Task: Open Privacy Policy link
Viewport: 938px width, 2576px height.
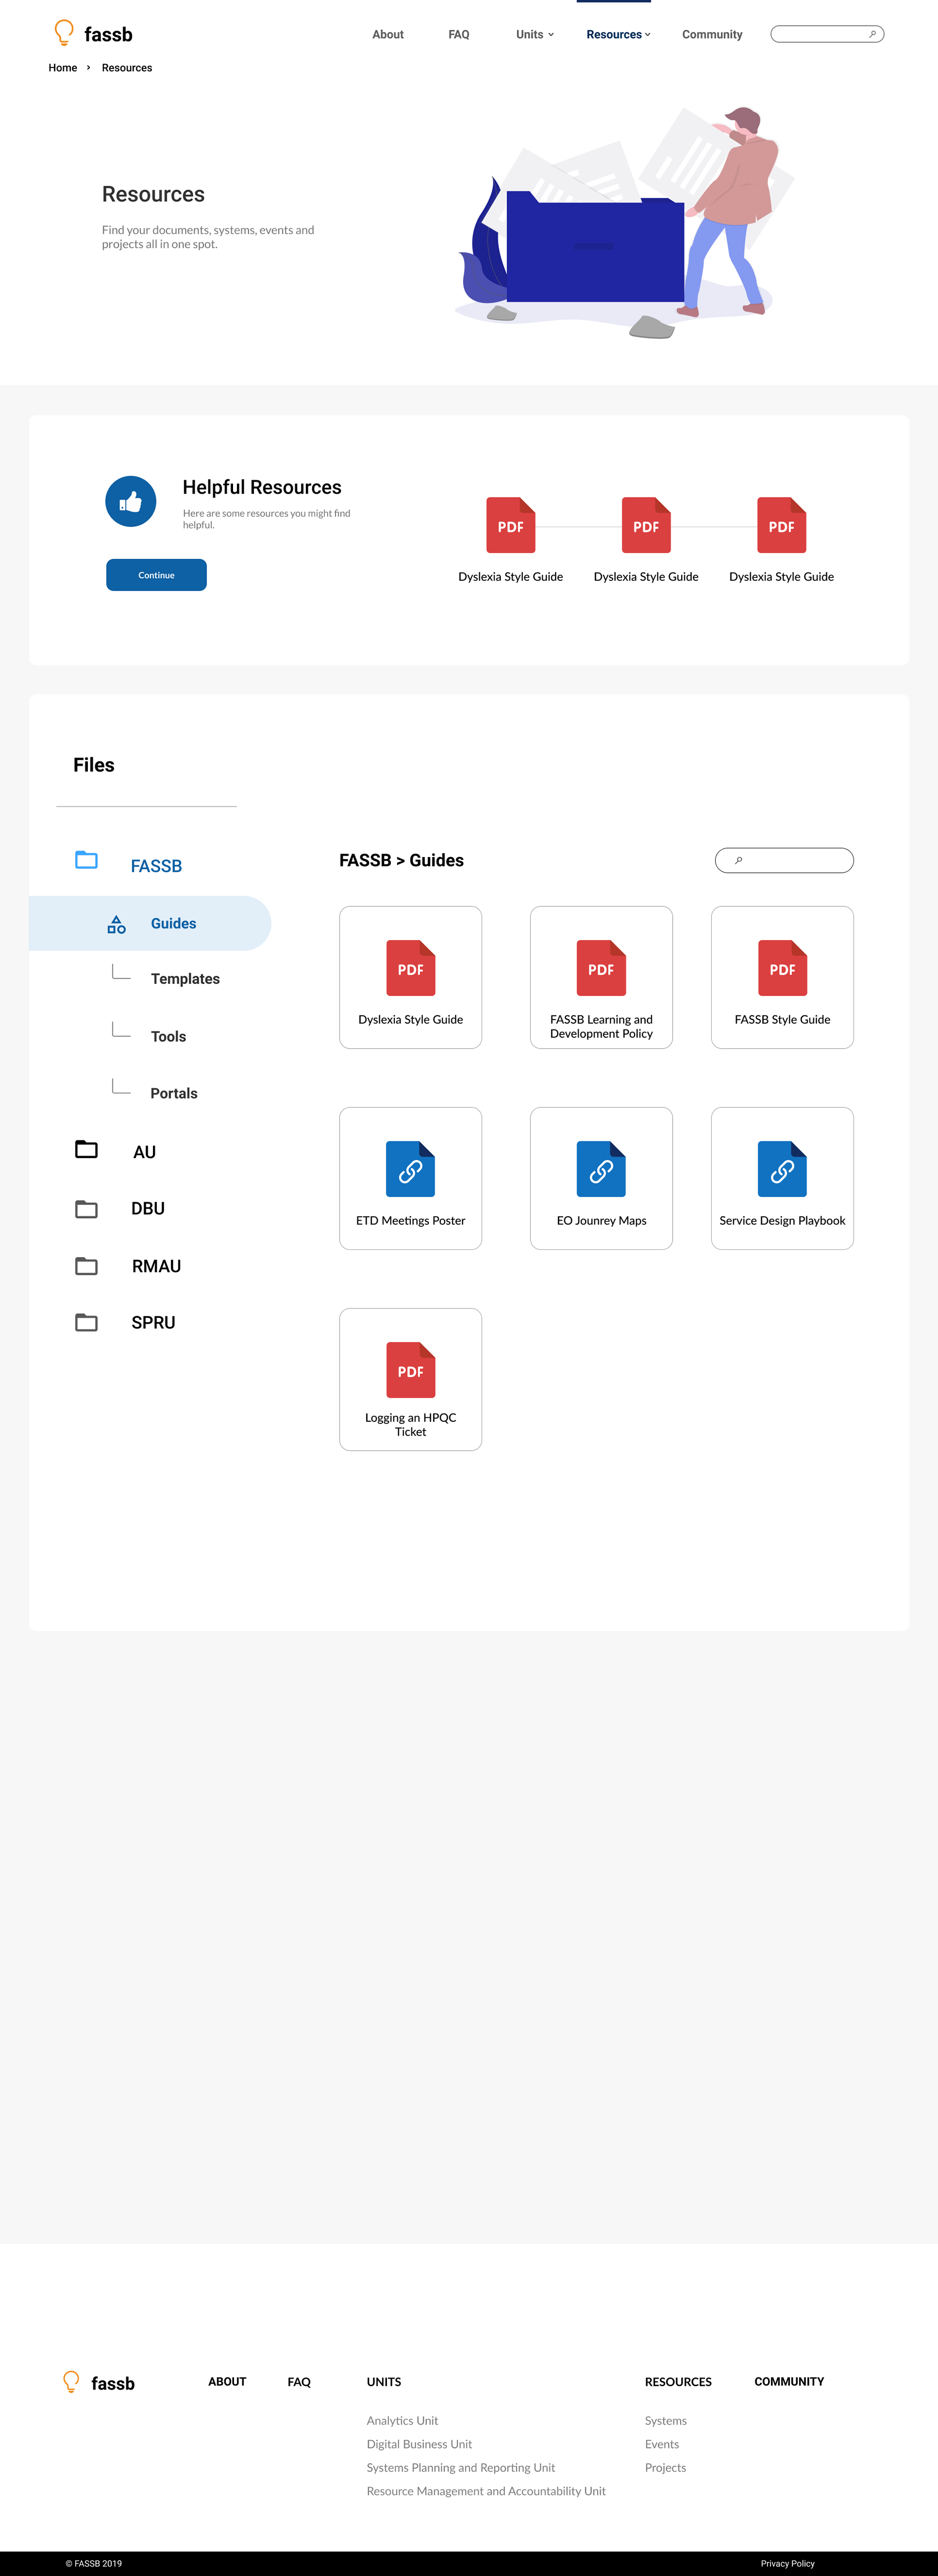Action: click(x=788, y=2564)
